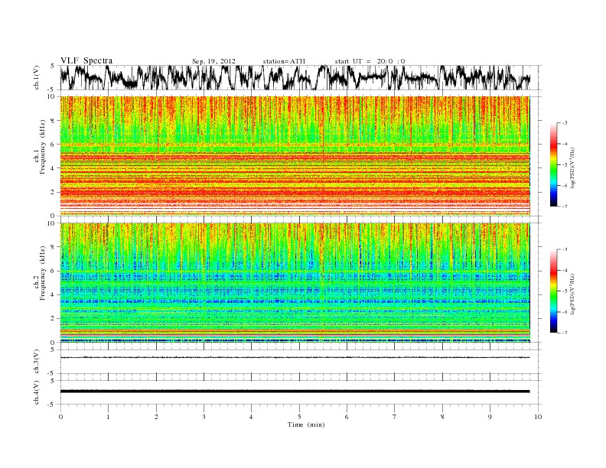Click the 'ch.3(V)' axis label
This screenshot has width=606, height=468.
[x=36, y=362]
